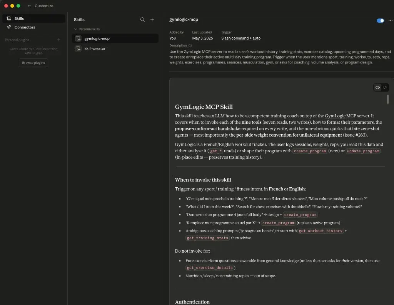Viewport: 394px width, 305px height.
Task: Click the macOS green fullscreen button
Action: tap(18, 6)
